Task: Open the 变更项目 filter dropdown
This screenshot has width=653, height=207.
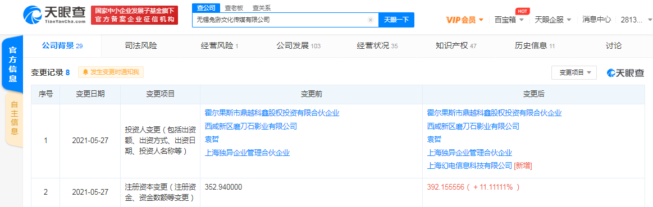Action: [x=574, y=72]
